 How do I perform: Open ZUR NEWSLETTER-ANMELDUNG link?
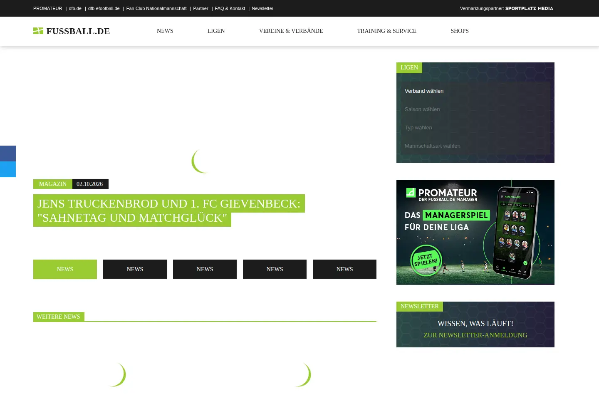[x=475, y=335]
